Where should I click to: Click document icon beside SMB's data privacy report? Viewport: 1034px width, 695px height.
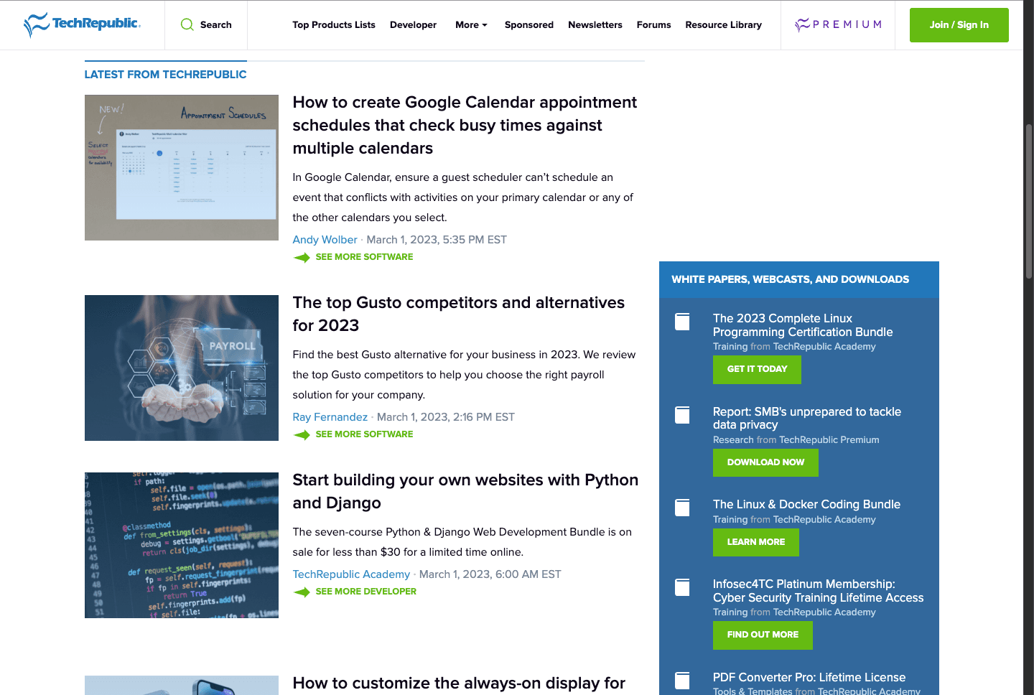click(x=682, y=414)
